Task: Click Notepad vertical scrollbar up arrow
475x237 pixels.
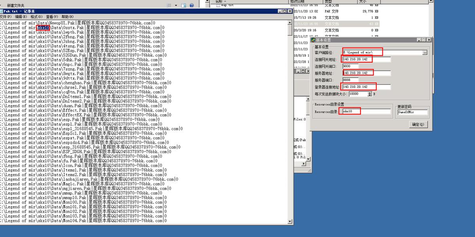Action: (x=290, y=23)
